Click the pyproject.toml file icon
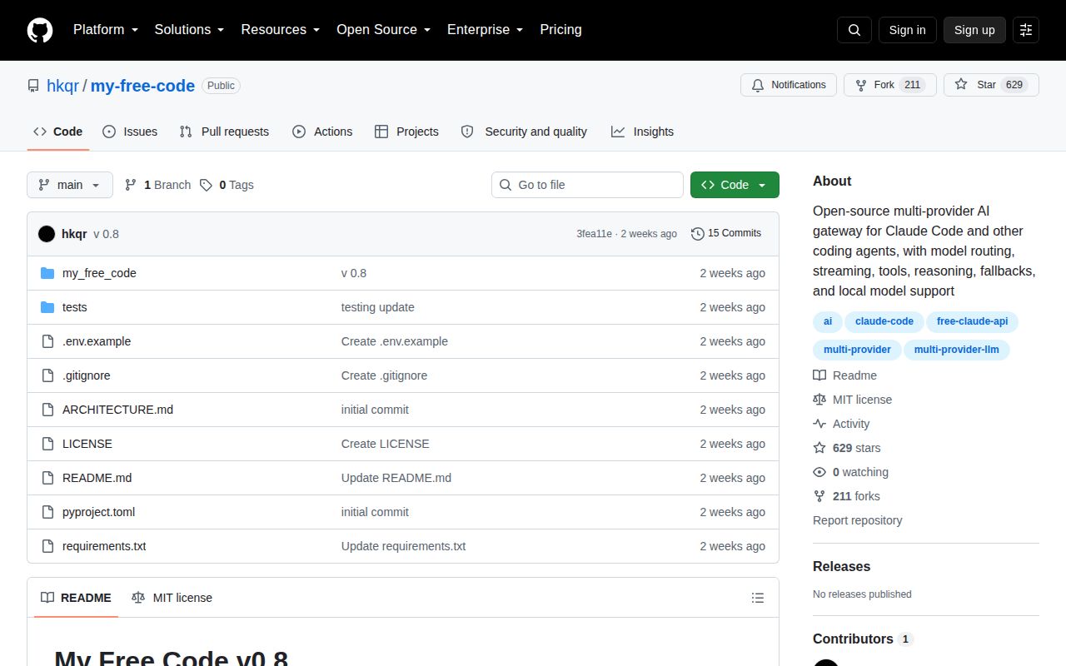Viewport: 1066px width, 666px height. pyautogui.click(x=47, y=512)
